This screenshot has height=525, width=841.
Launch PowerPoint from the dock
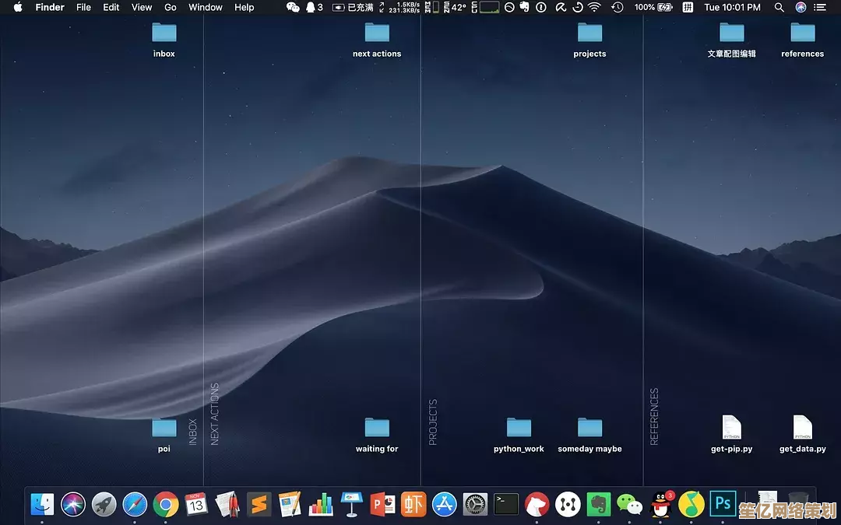[382, 505]
